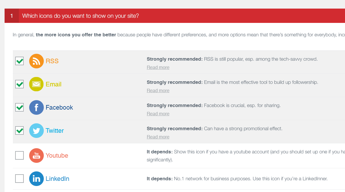Check the LinkedIn checkbox
The image size is (345, 192).
19,179
